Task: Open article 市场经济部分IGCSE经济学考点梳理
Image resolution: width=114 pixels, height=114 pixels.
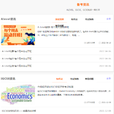Action: [55, 87]
